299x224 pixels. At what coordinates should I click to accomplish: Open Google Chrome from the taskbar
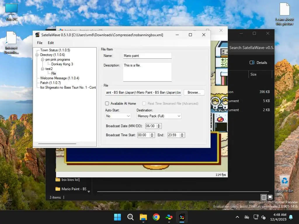click(156, 217)
